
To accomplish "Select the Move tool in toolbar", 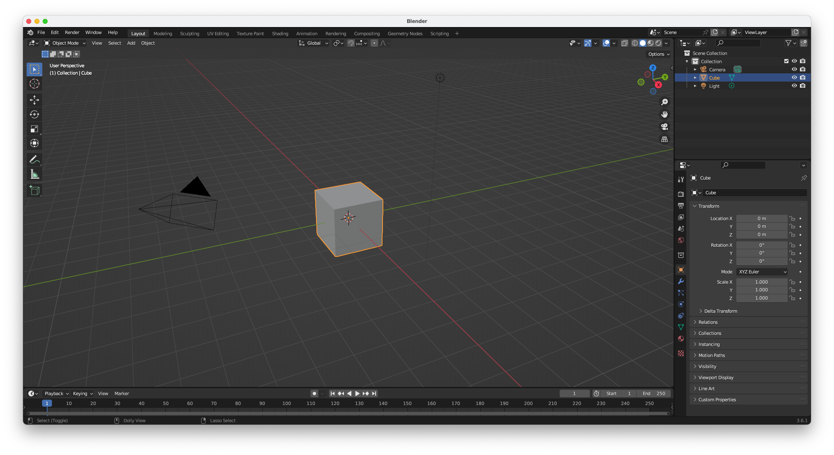I will pyautogui.click(x=34, y=100).
